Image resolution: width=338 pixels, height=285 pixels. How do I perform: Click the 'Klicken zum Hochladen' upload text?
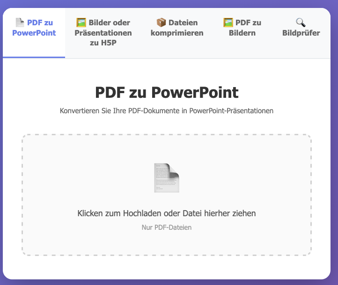click(x=167, y=213)
